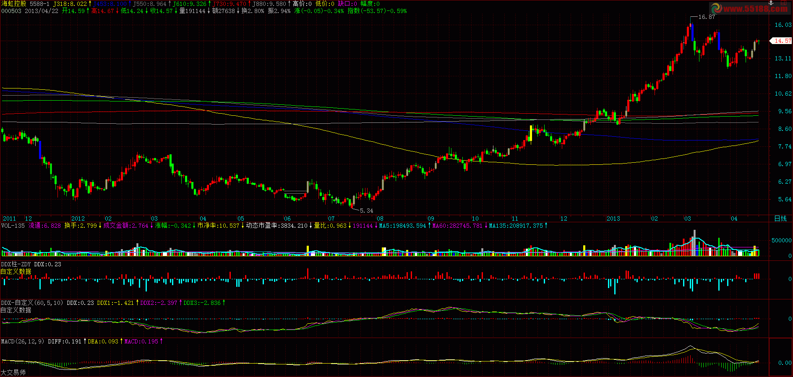Viewport: 793px width, 377px height.
Task: Click the 2012 year marker on time axis
Action: coord(78,218)
